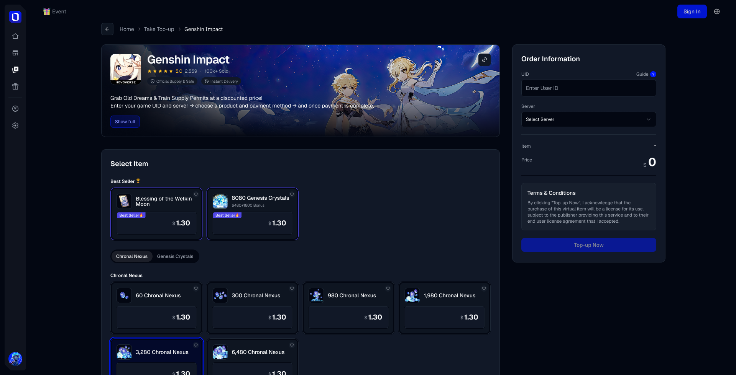Image resolution: width=736 pixels, height=375 pixels.
Task: Click the back arrow button
Action: point(107,29)
